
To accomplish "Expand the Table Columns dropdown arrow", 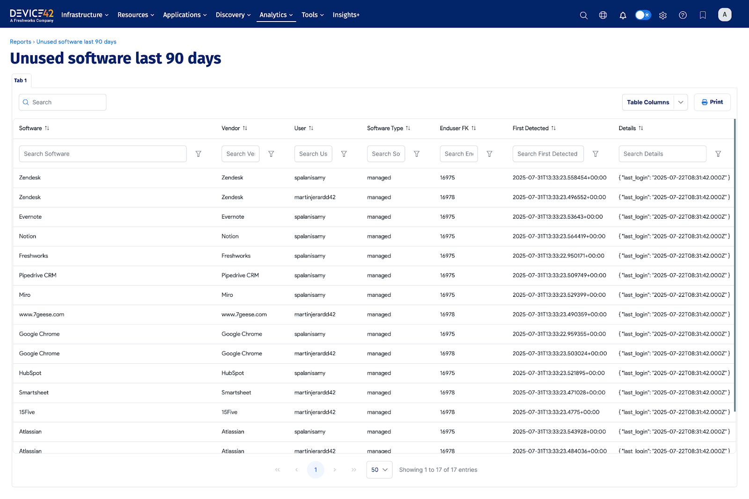I will (x=680, y=102).
